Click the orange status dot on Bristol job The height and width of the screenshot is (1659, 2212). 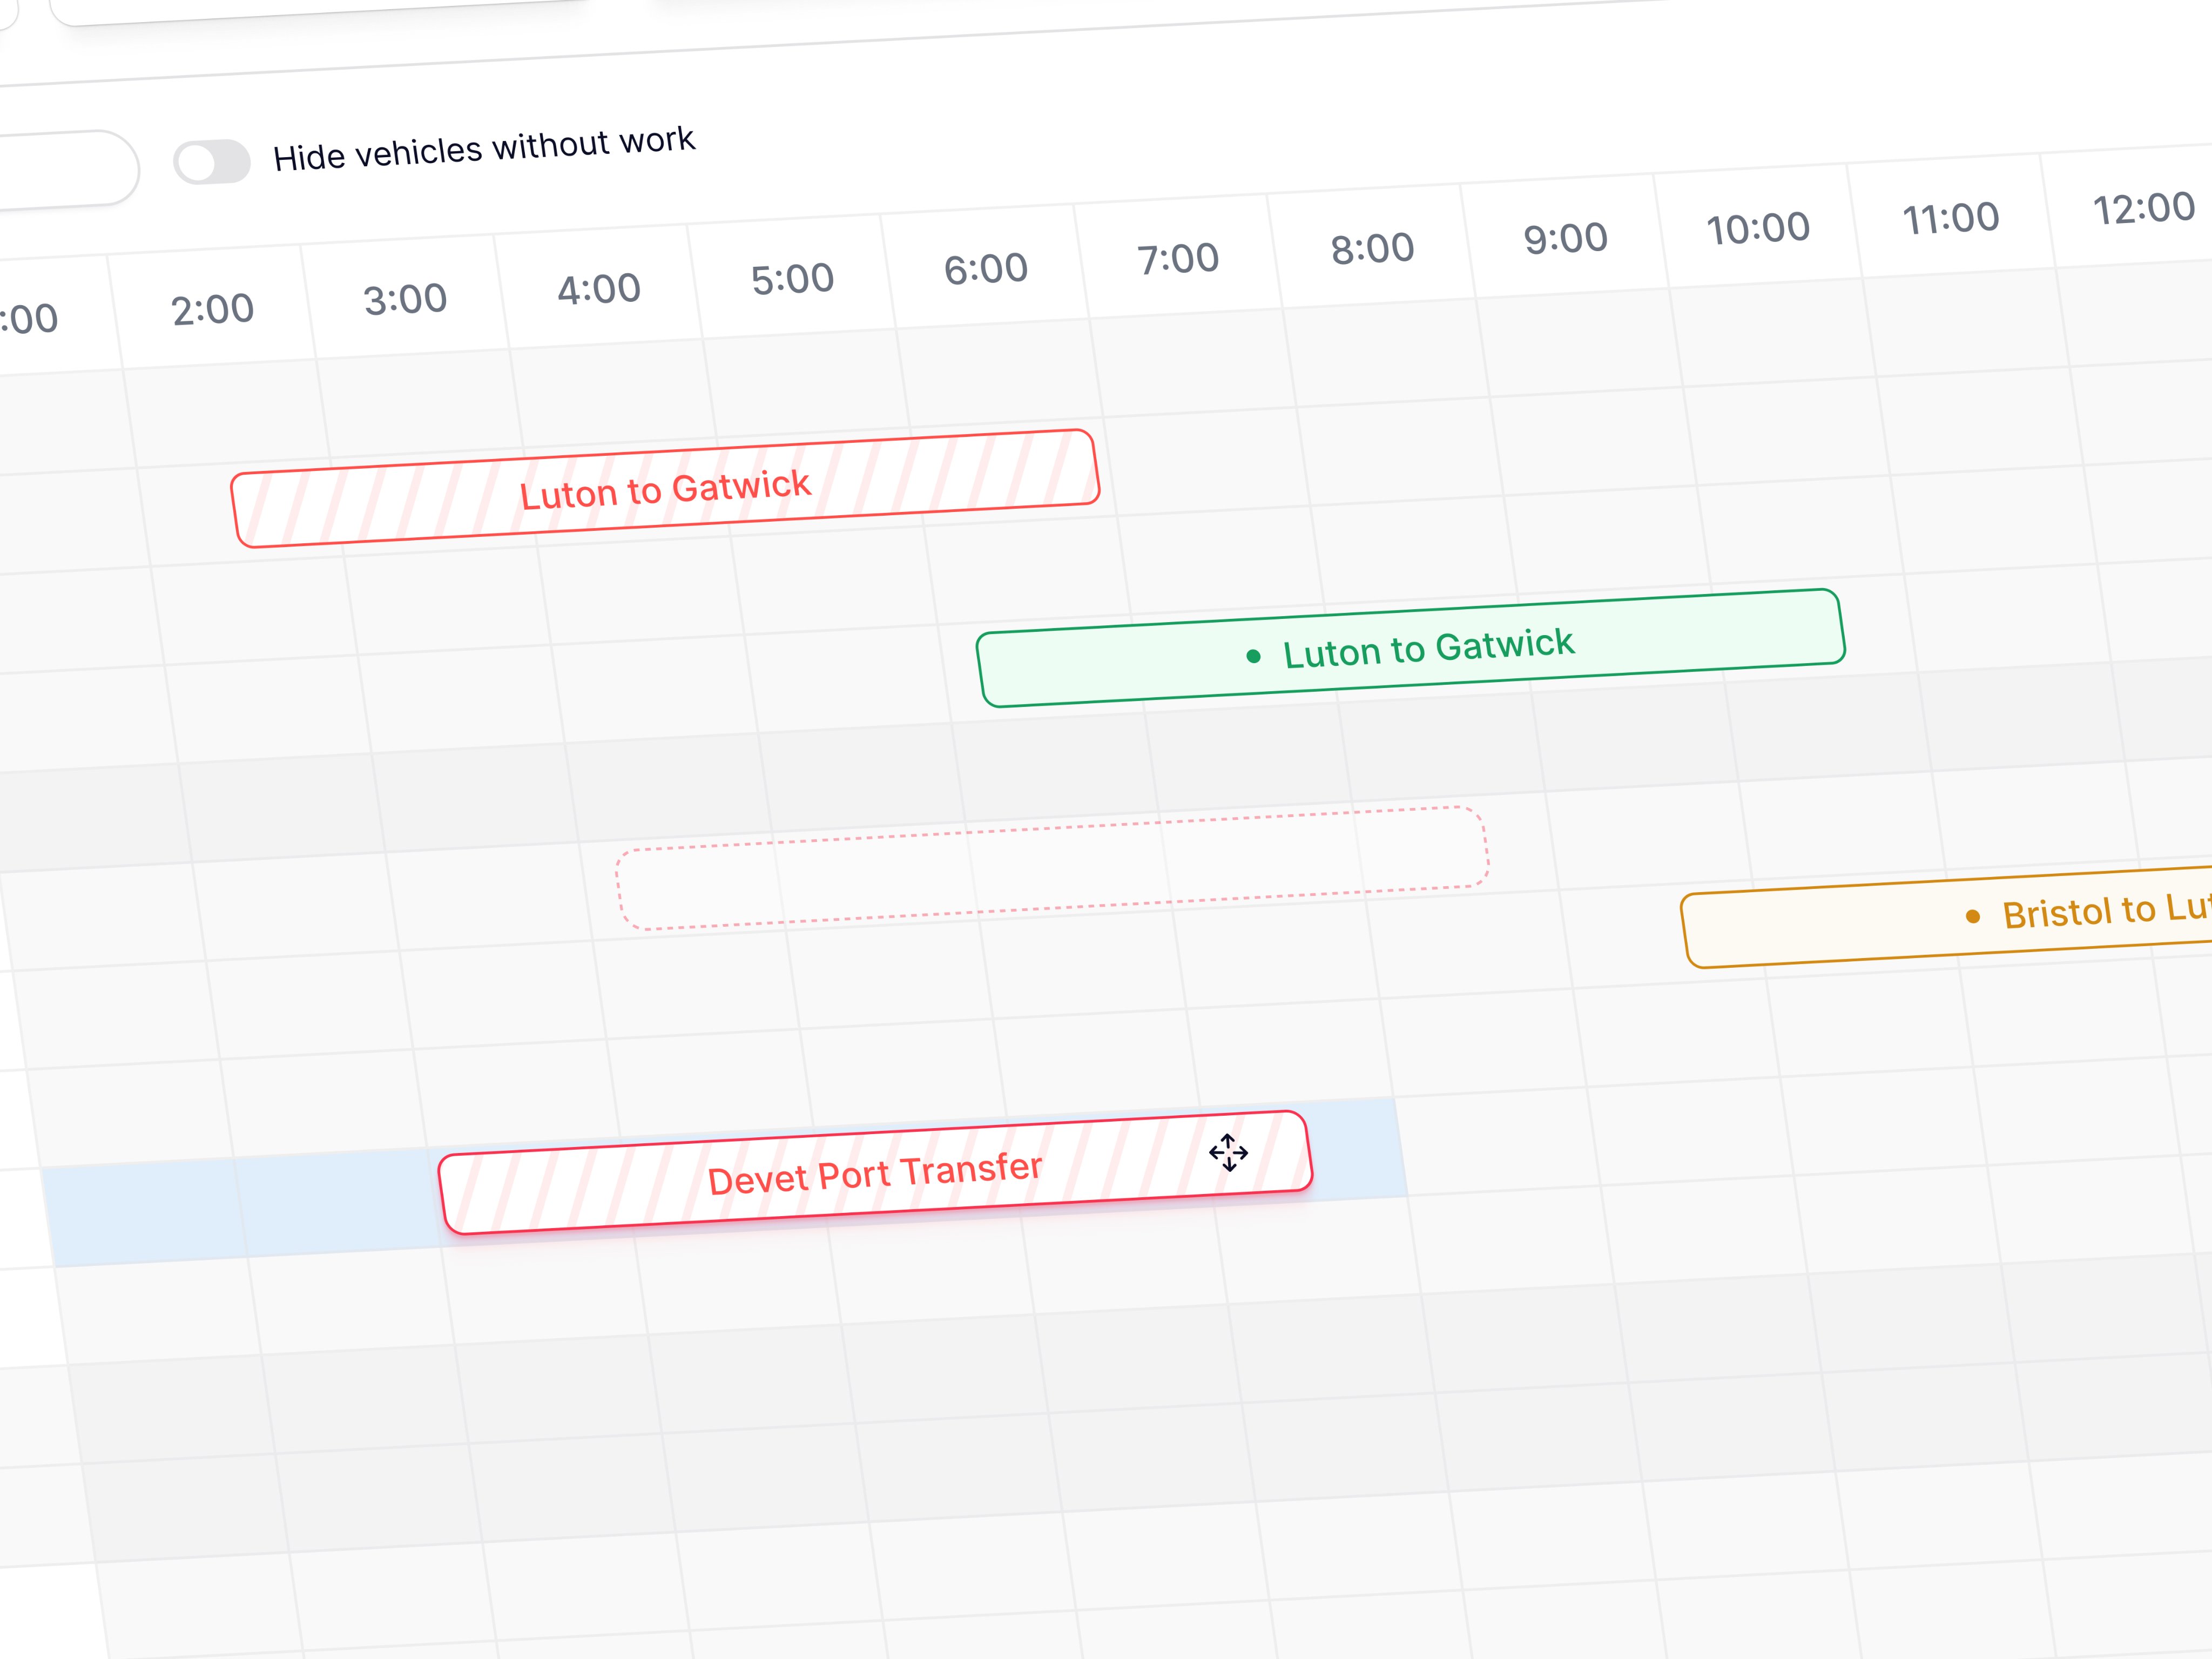coord(1972,916)
